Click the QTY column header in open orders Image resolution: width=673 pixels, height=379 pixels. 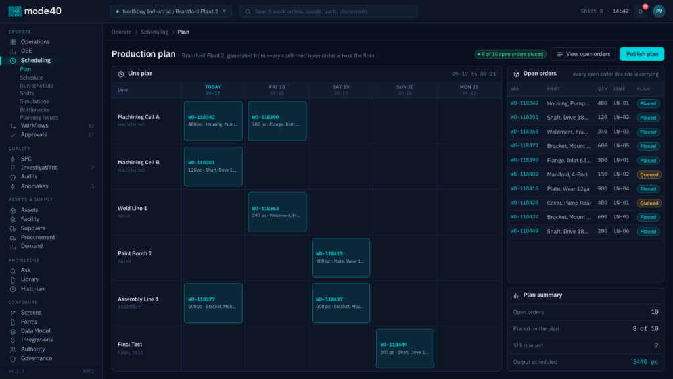pos(603,89)
